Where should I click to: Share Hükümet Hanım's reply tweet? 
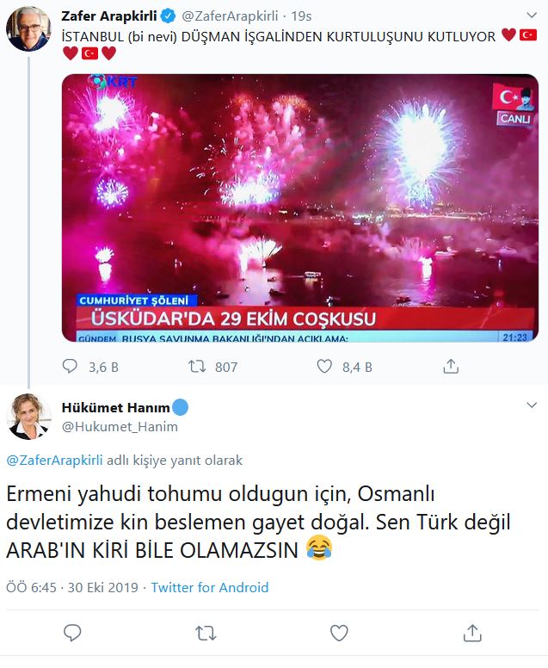click(x=472, y=633)
